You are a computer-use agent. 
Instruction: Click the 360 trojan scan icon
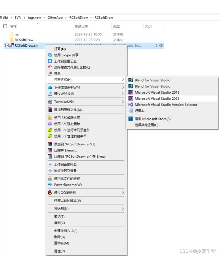[x=50, y=130]
